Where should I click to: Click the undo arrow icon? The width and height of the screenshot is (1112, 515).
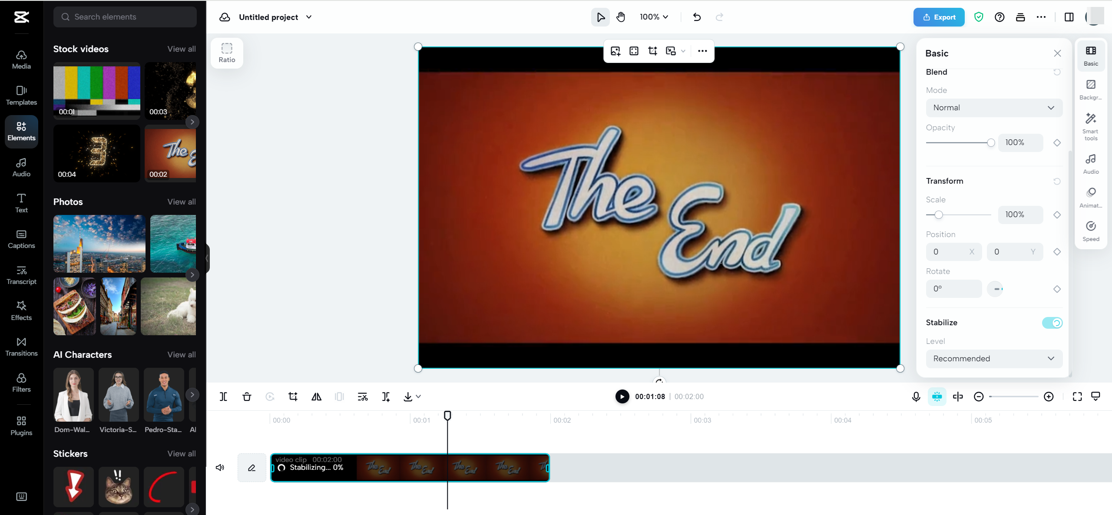click(x=697, y=17)
